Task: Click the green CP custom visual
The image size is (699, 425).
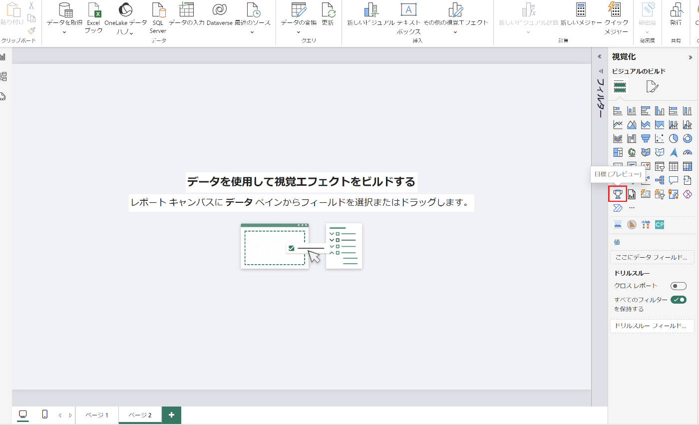Action: (660, 225)
